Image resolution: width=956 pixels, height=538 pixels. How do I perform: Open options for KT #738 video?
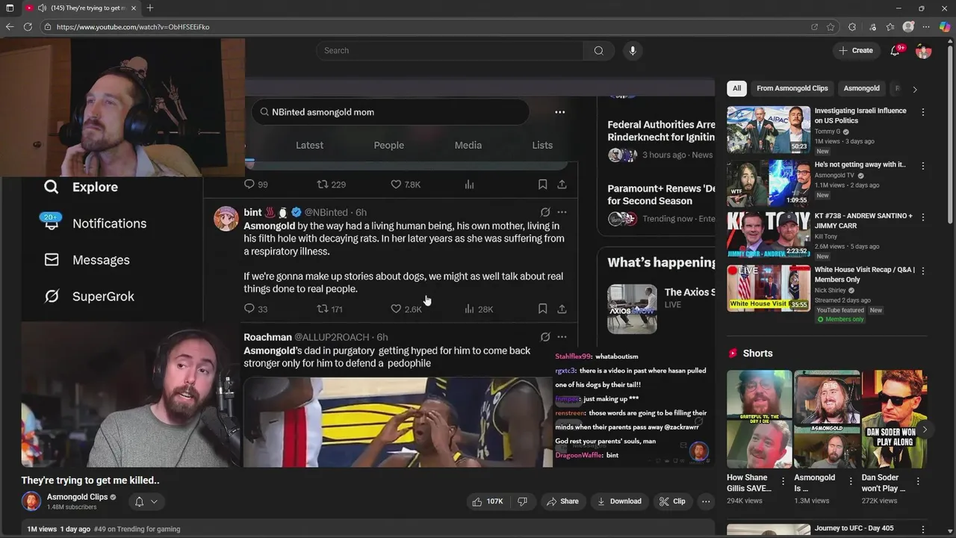pos(923,217)
